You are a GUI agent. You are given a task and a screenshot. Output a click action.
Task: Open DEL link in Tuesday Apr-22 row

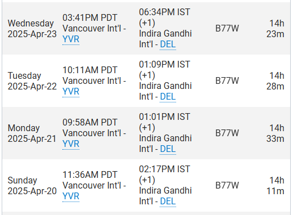click(x=168, y=97)
